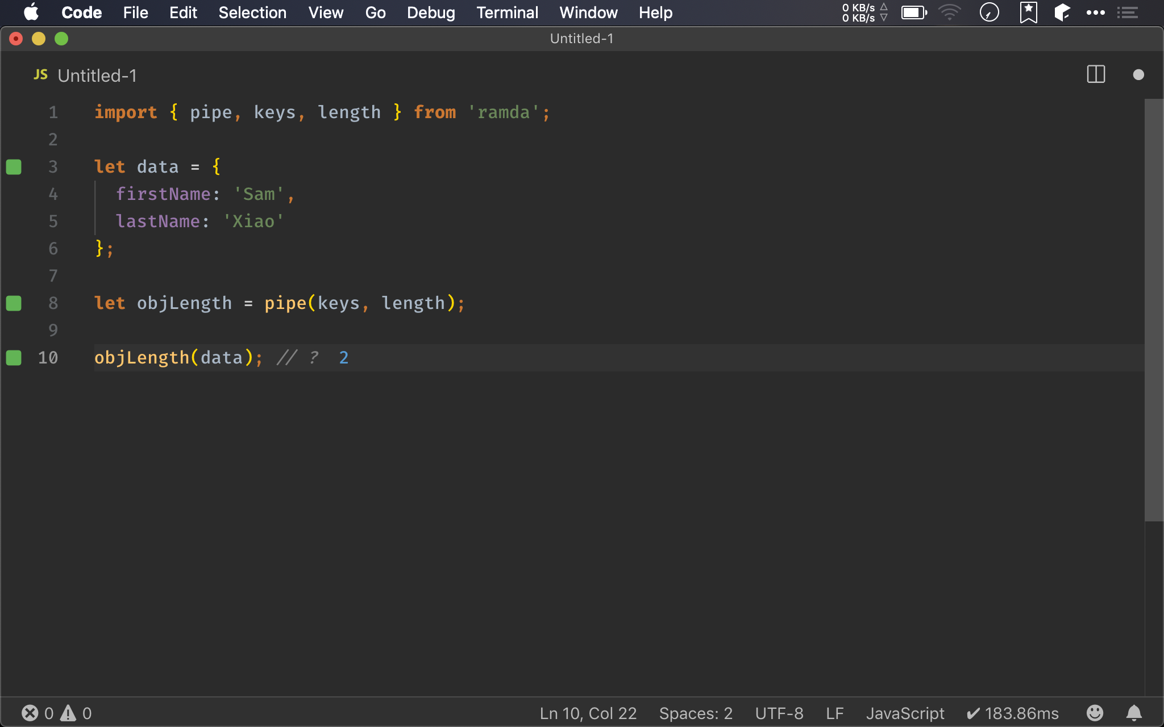Change the LF end-of-line setting
1164x727 pixels.
[x=834, y=713]
